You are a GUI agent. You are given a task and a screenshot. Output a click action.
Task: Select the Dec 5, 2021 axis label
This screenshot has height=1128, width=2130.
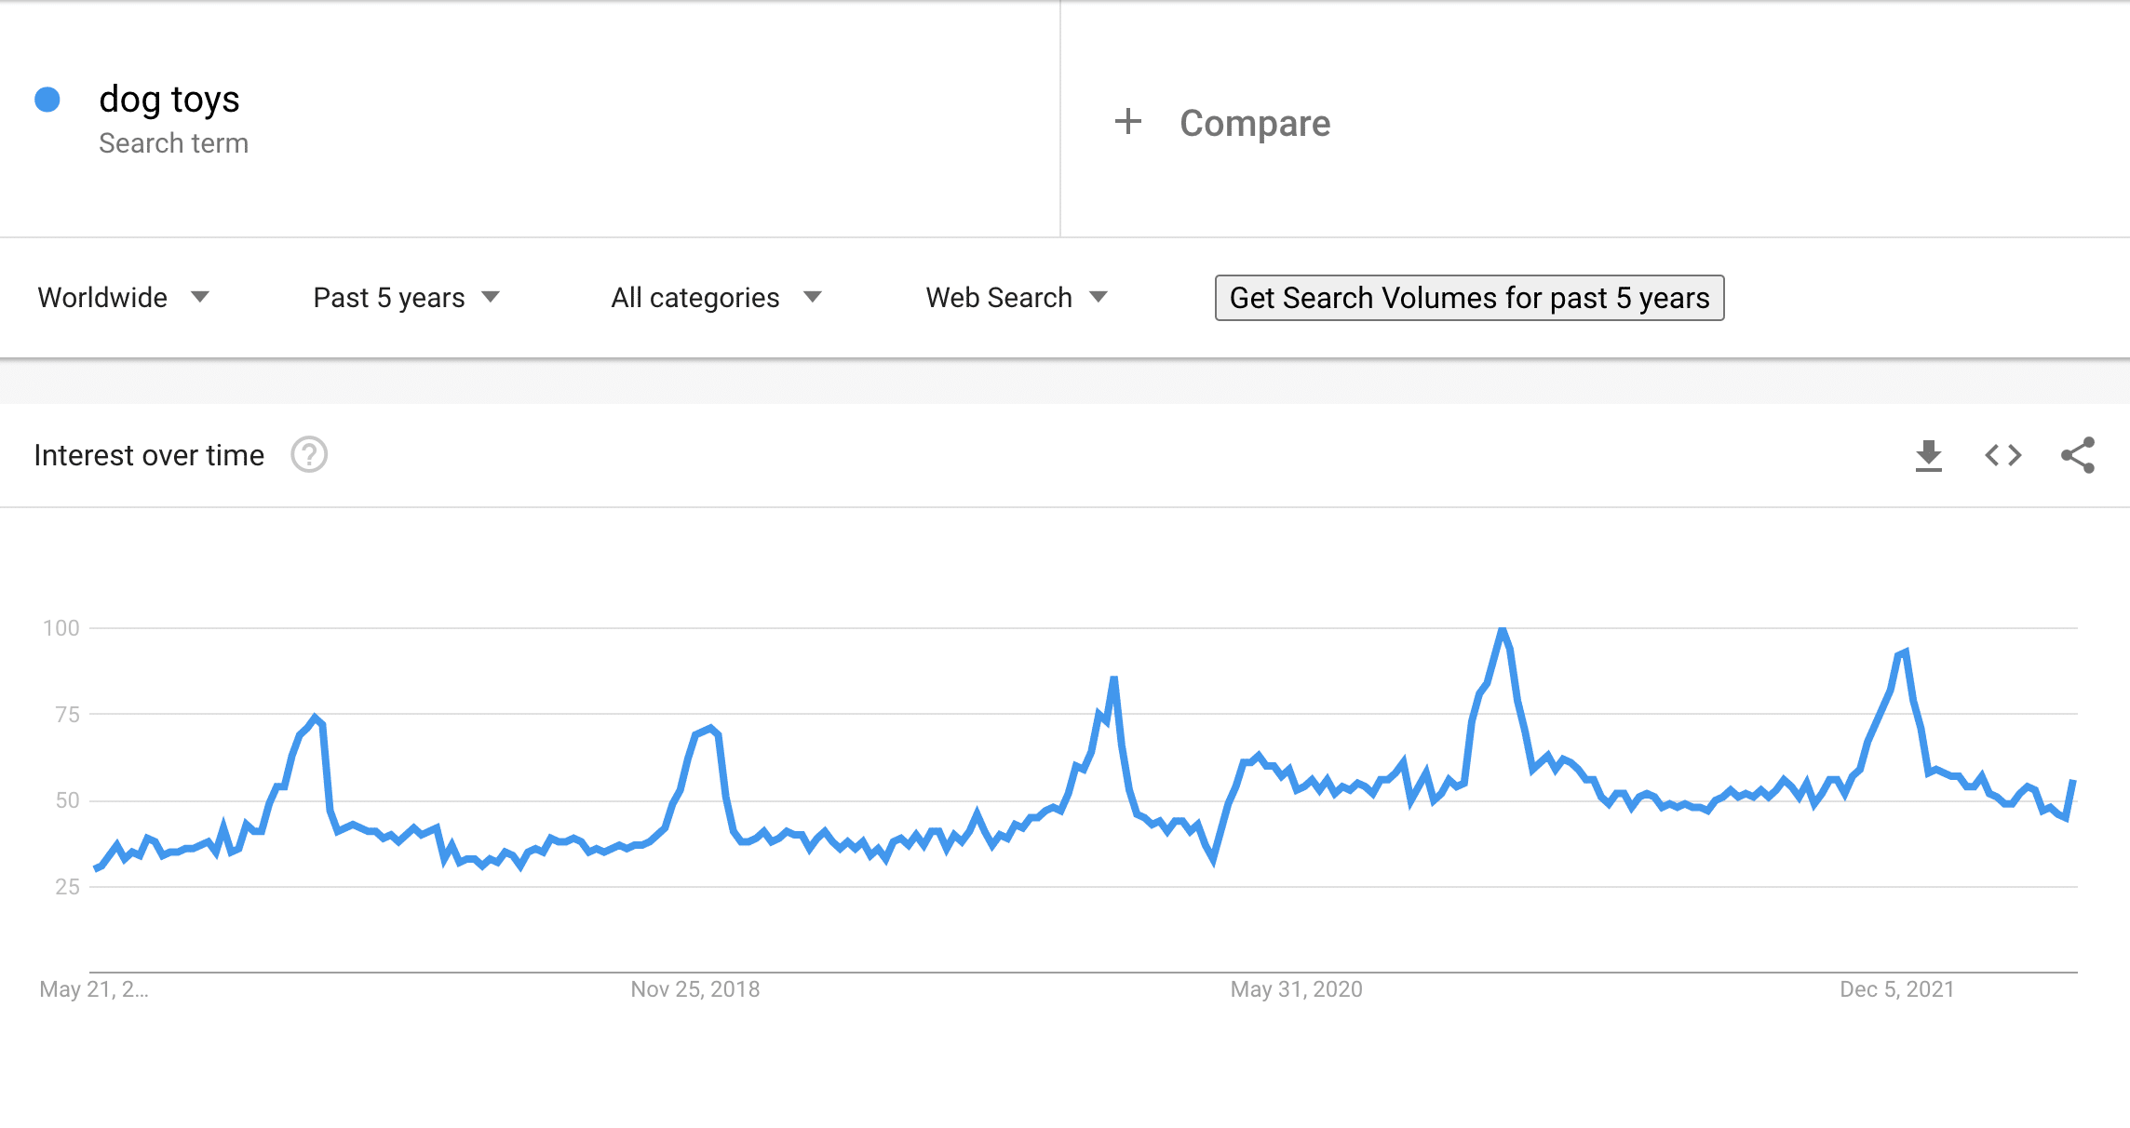click(1896, 989)
